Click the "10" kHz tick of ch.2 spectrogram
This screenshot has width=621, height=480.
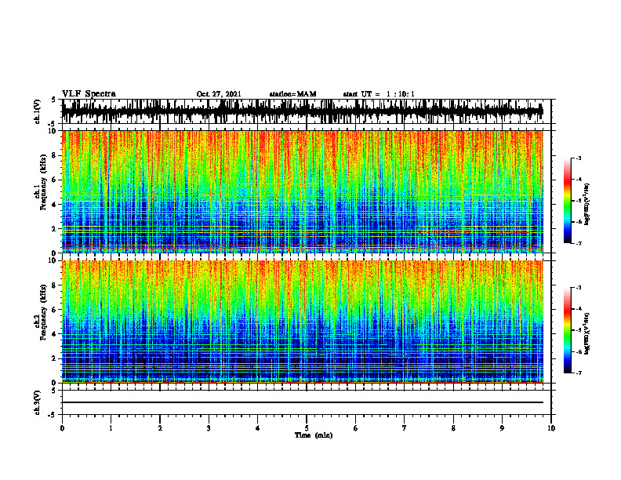click(x=53, y=260)
